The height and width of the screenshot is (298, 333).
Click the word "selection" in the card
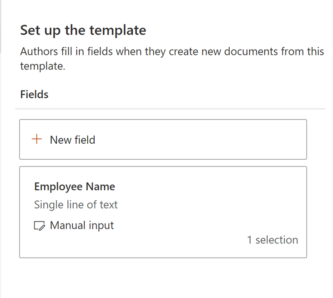[x=277, y=240]
